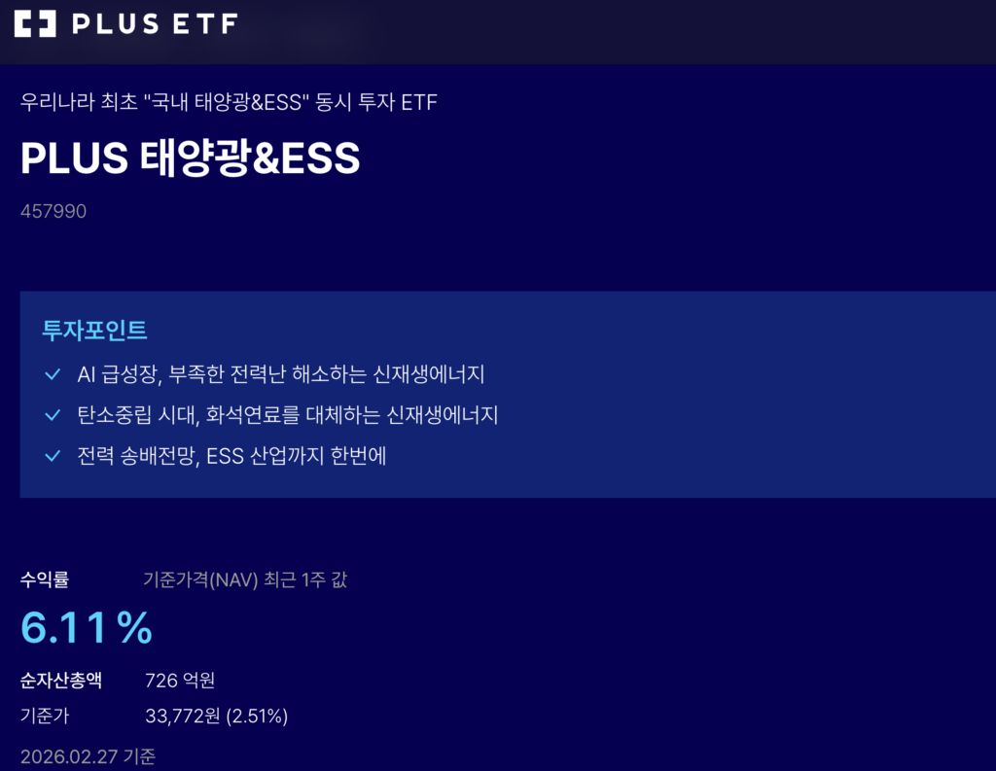Click the "전력 송배전망, ESS 산업까지" point text
This screenshot has width=996, height=771.
[231, 456]
